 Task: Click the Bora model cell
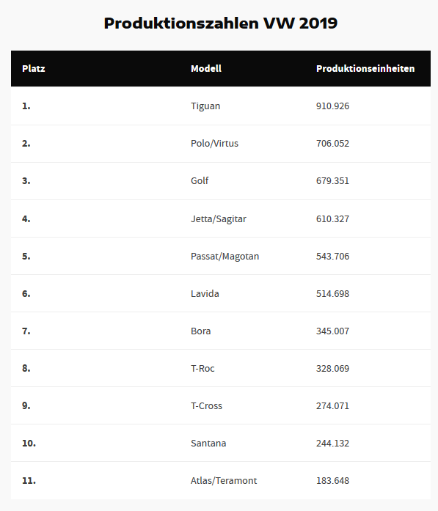200,331
